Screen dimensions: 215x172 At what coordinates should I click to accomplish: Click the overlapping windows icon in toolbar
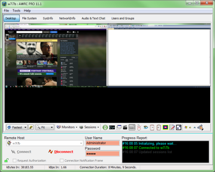point(119,127)
